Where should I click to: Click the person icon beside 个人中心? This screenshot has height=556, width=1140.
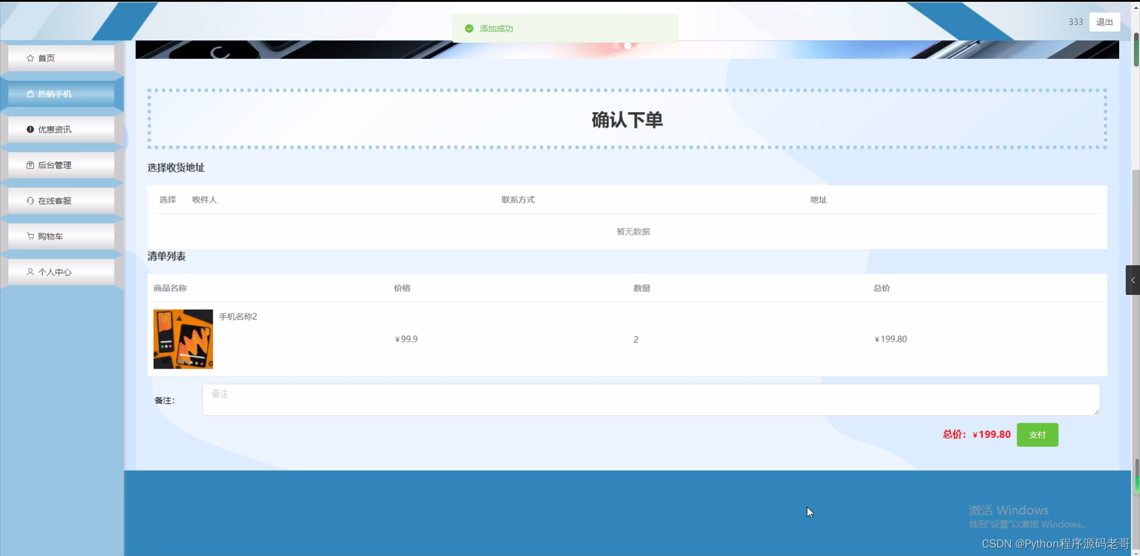[x=30, y=272]
